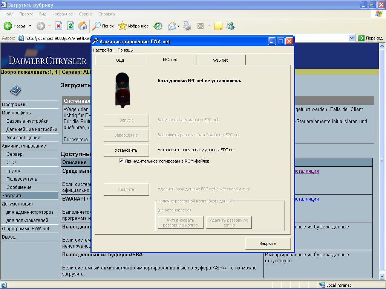This screenshot has height=289, width=386.
Task: Click the yellow note icon in toolbar
Action: [218, 26]
